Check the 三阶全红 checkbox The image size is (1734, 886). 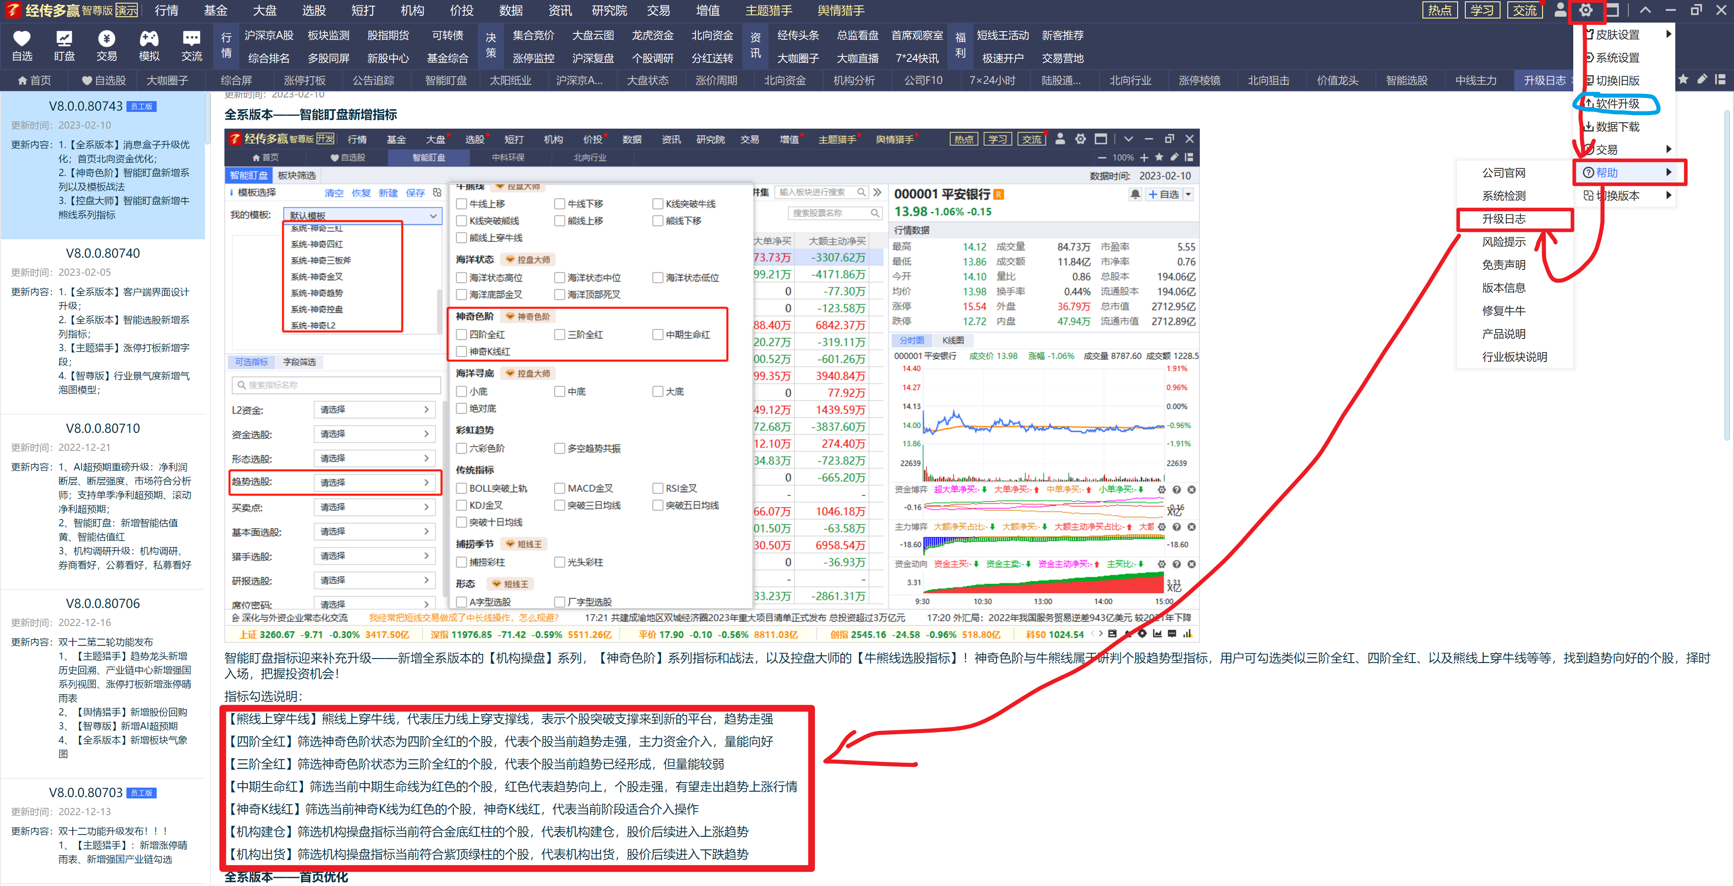[x=559, y=334]
